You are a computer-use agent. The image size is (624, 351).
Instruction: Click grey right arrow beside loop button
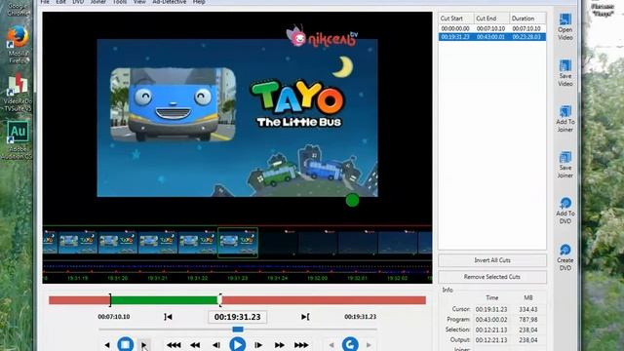pos(369,345)
